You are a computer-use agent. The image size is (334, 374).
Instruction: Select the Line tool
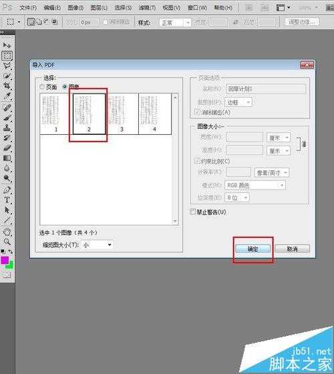(7, 220)
